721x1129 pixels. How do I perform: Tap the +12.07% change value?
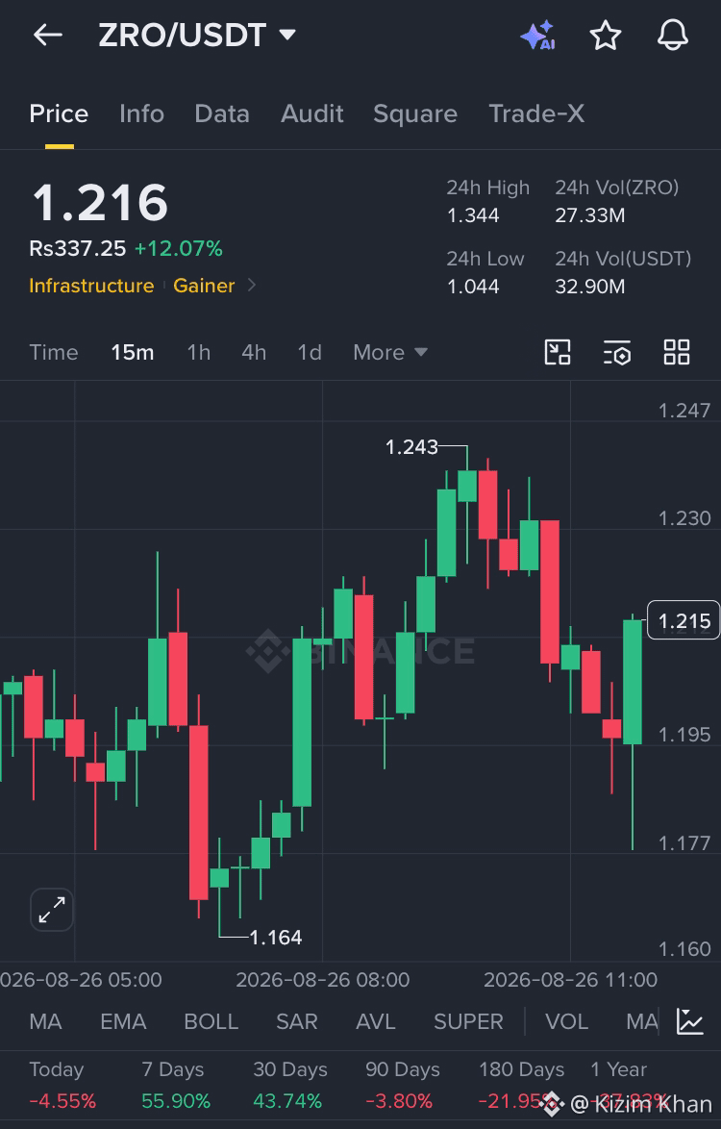pos(179,248)
